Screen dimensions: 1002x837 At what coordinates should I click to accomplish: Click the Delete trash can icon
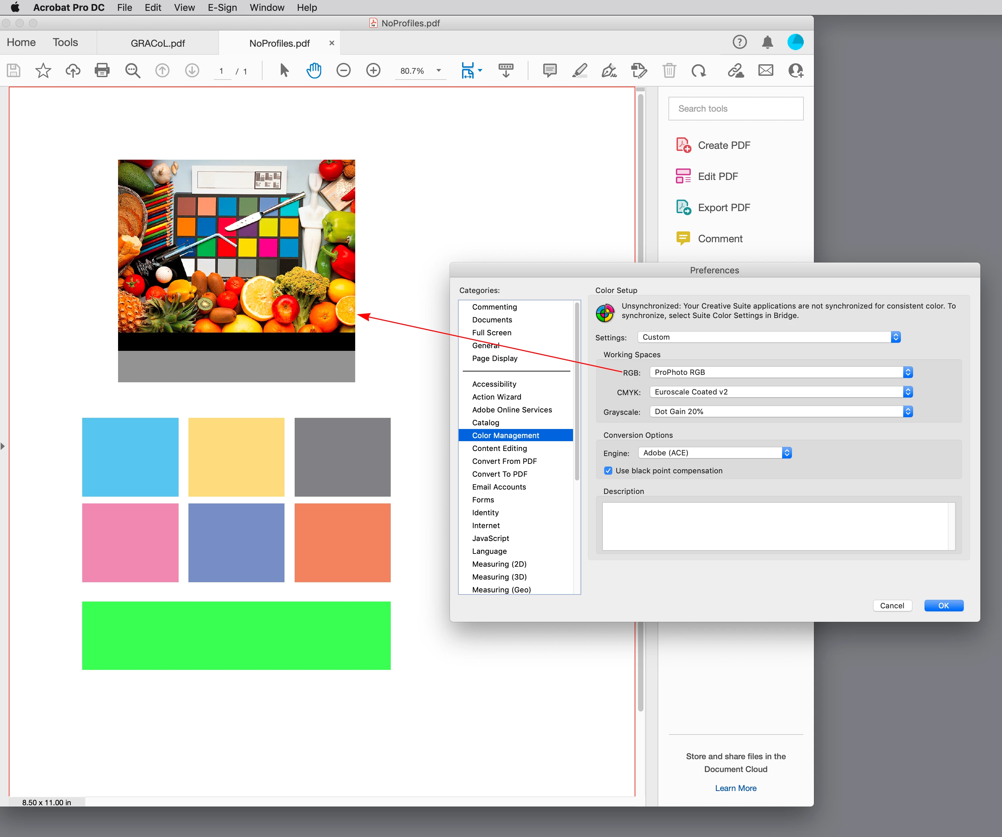[669, 71]
